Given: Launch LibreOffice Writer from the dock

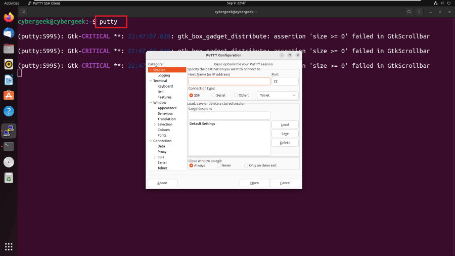Looking at the screenshot, I should pyautogui.click(x=9, y=80).
